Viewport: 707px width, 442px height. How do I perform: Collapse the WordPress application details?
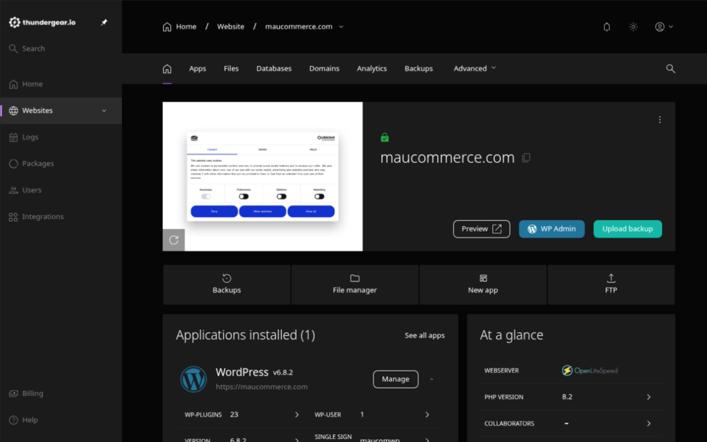[431, 379]
